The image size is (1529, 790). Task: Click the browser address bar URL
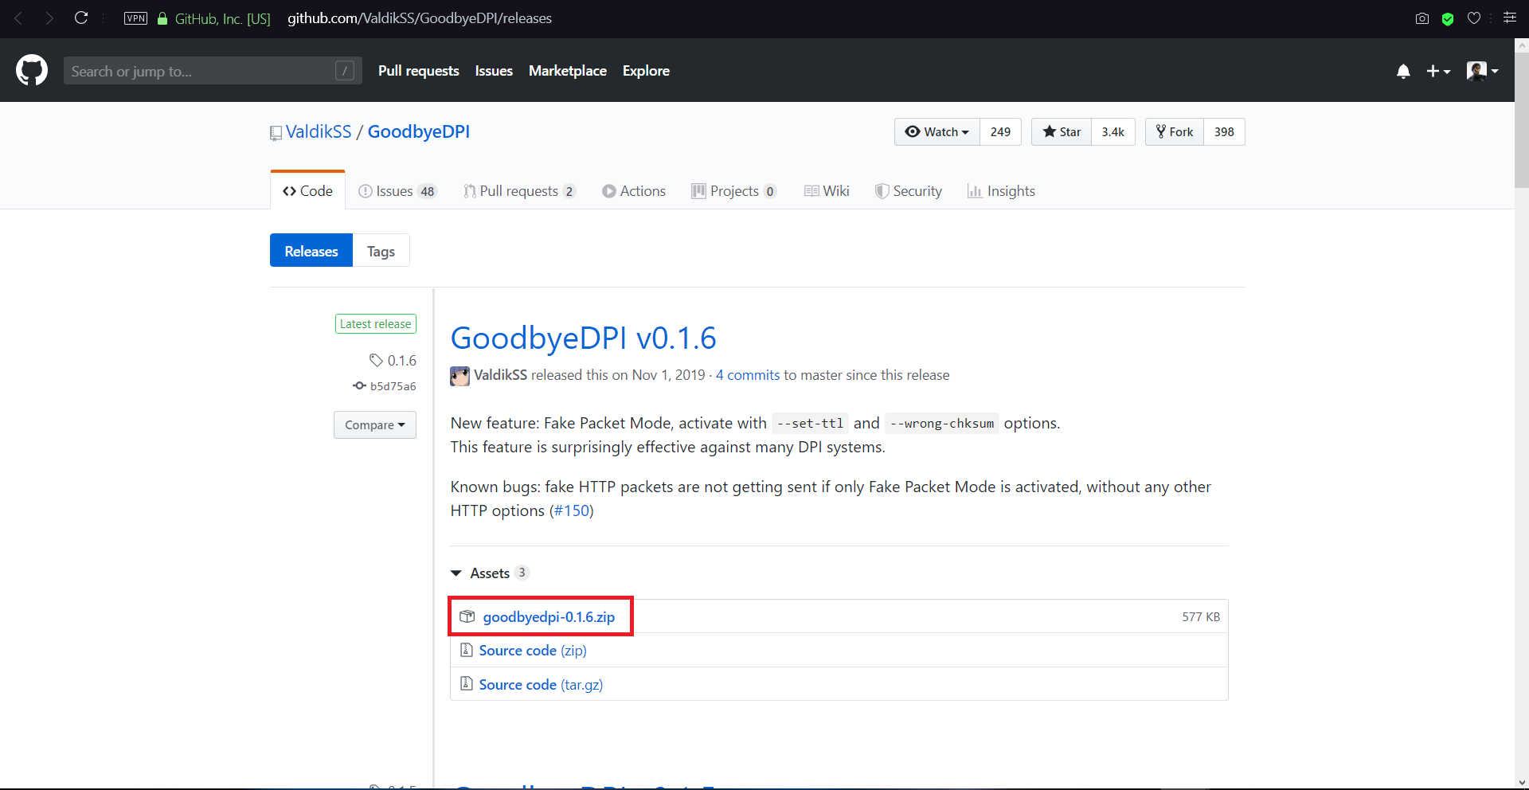[x=420, y=18]
